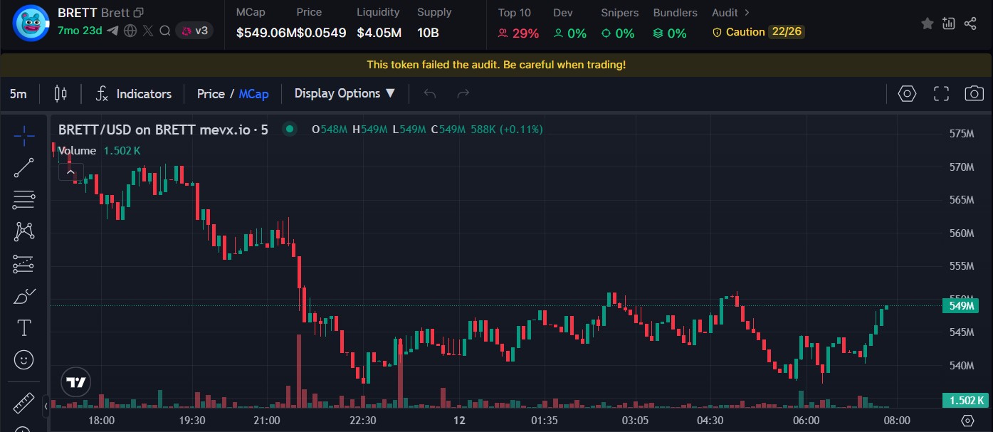Toggle the green live status dot
This screenshot has width=993, height=432.
click(x=289, y=129)
